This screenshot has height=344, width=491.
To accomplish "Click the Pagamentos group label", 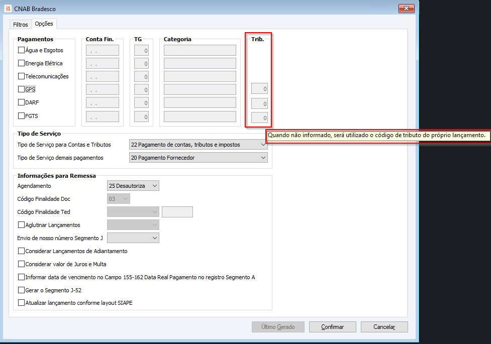I will [35, 39].
